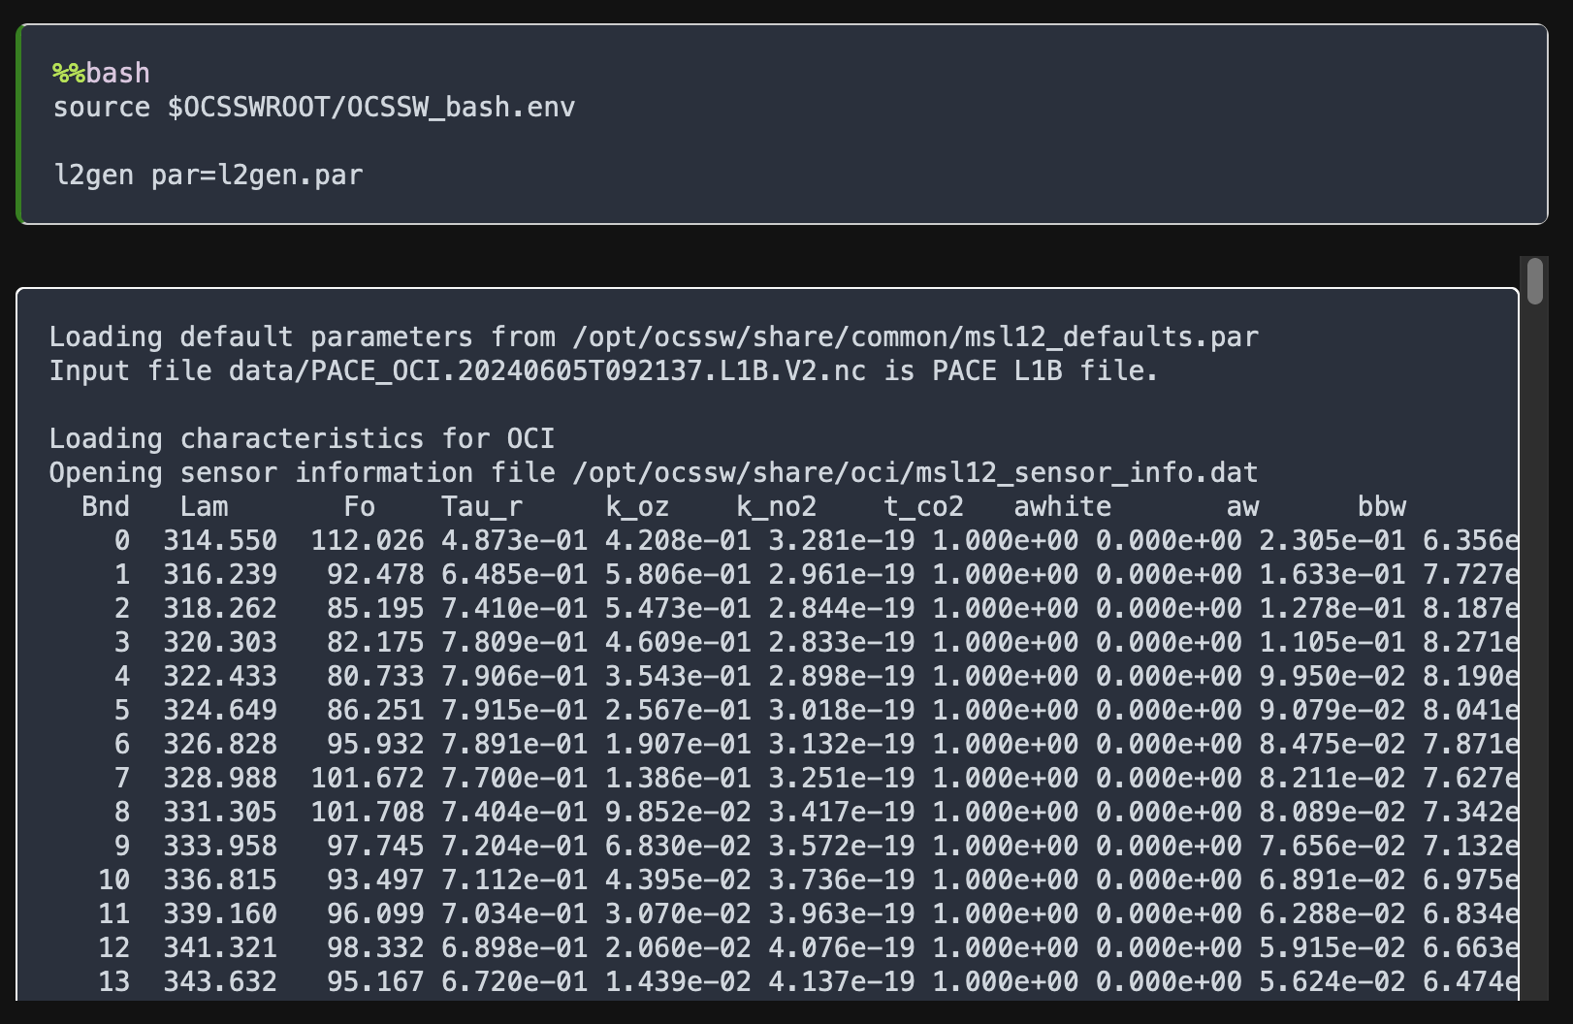Click the output area scrollbar thumb
1573x1024 pixels.
(1534, 281)
